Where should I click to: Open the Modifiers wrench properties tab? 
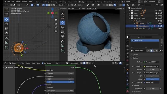pyautogui.click(x=128, y=73)
